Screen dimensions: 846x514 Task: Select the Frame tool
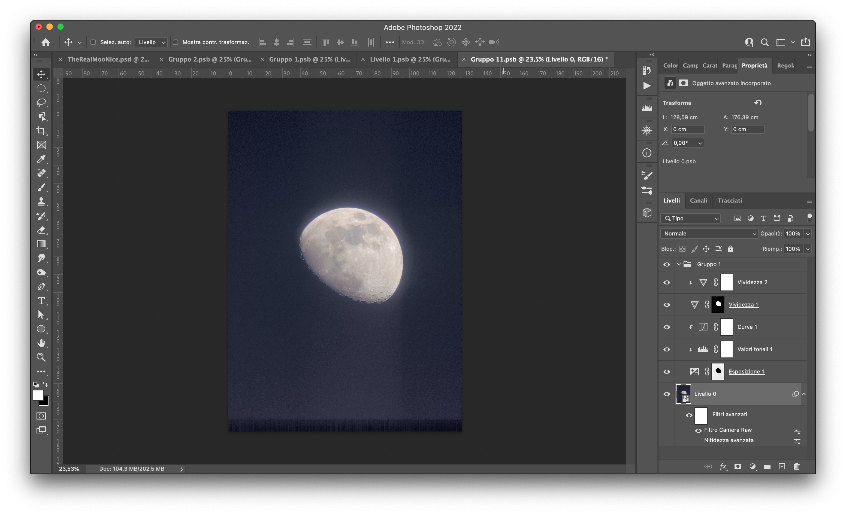[x=41, y=145]
